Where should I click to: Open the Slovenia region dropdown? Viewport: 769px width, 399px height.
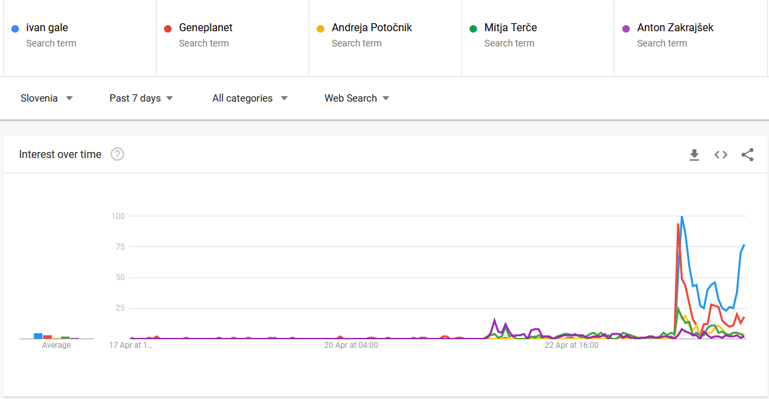coord(46,98)
